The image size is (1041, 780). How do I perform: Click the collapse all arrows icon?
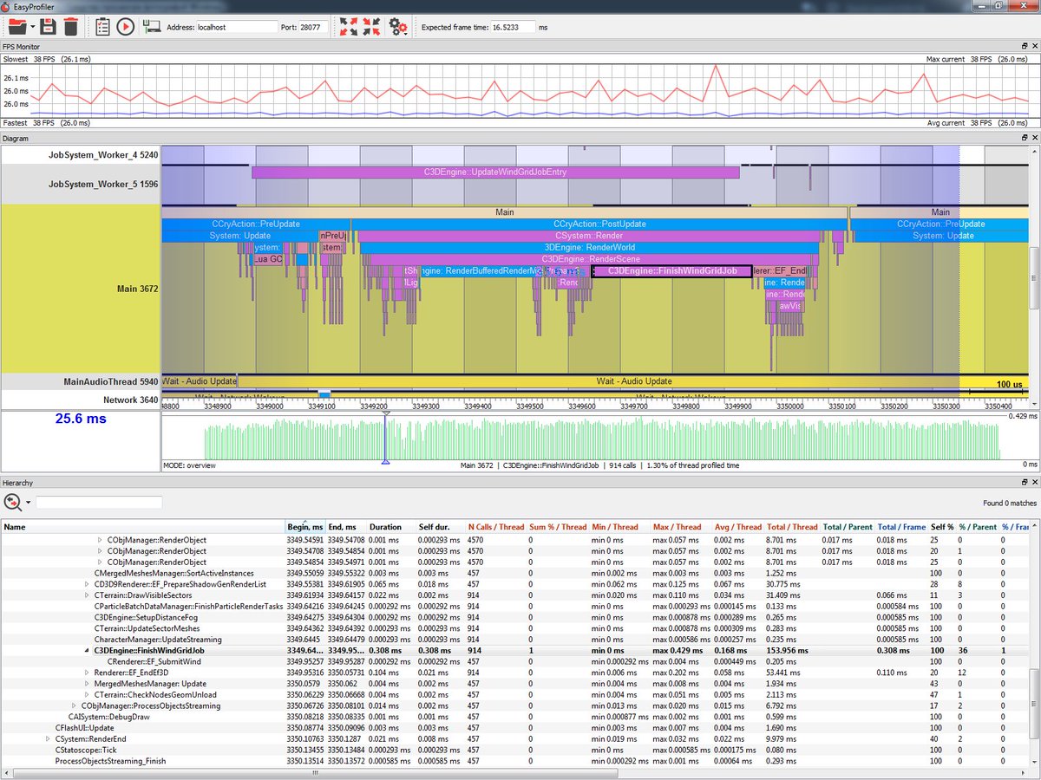(x=371, y=27)
